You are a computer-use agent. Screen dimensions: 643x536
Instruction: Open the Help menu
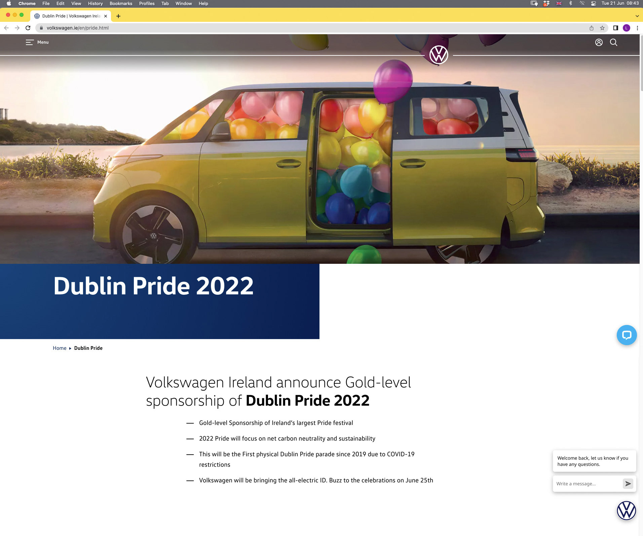coord(203,3)
